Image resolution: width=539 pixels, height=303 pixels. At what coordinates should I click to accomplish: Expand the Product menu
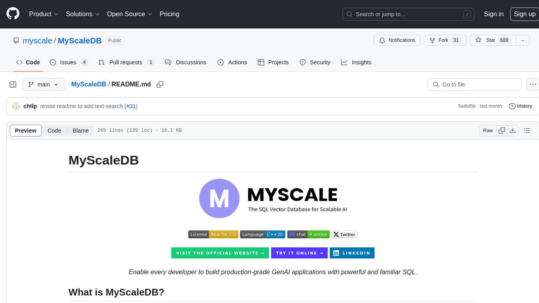[44, 14]
